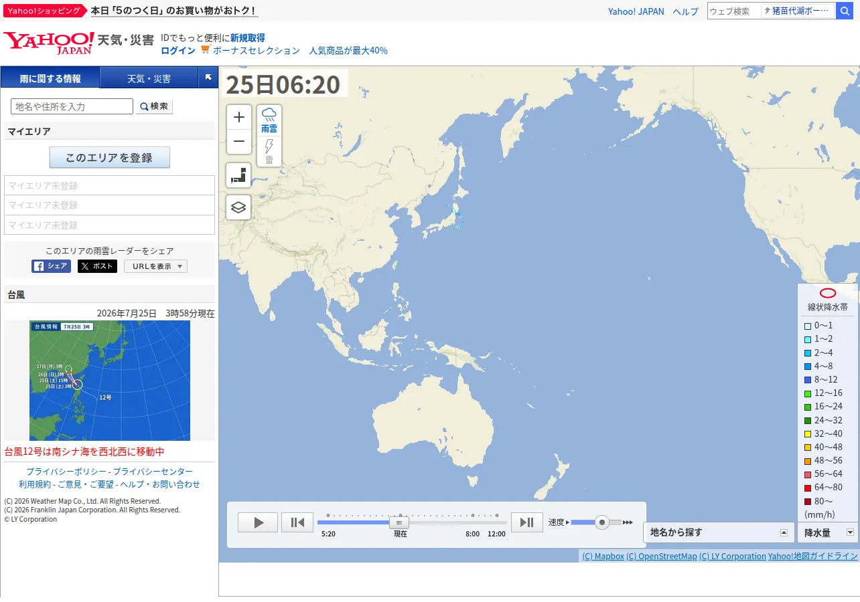Click the 検索 location search button
The image size is (860, 602).
pyautogui.click(x=154, y=106)
